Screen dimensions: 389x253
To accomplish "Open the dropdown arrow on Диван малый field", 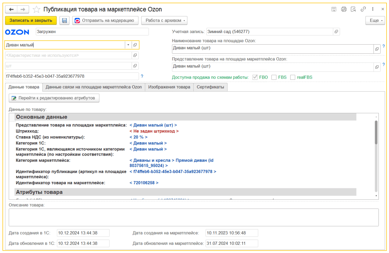I will [x=128, y=45].
